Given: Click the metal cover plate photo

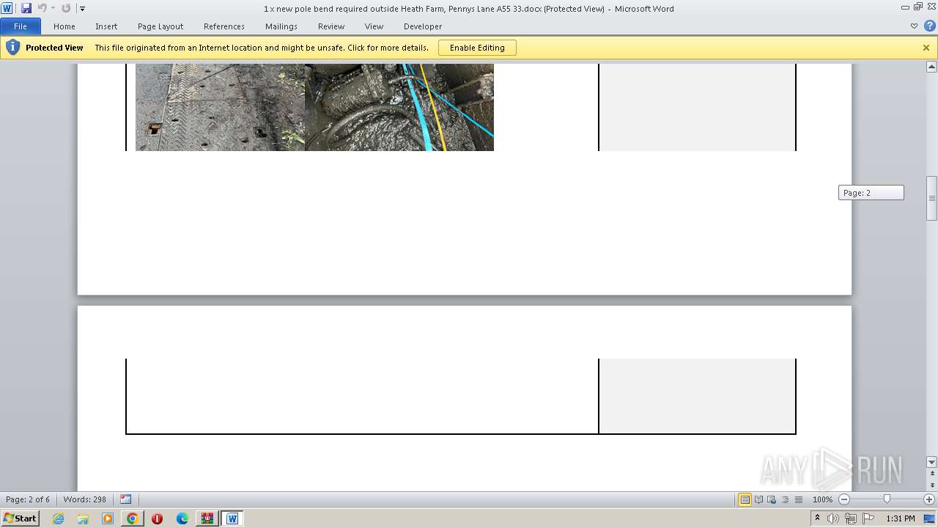Looking at the screenshot, I should [220, 107].
